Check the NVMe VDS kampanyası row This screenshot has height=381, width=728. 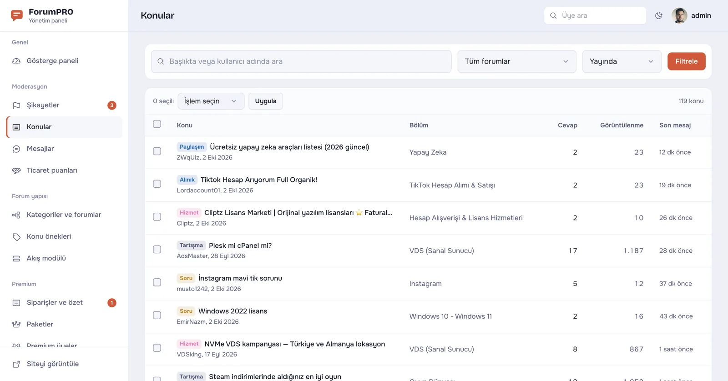coord(157,348)
